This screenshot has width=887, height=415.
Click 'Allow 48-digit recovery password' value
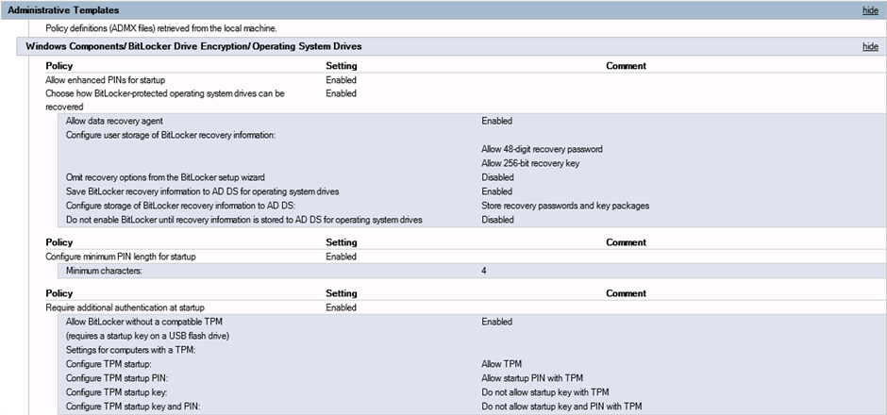(x=542, y=149)
